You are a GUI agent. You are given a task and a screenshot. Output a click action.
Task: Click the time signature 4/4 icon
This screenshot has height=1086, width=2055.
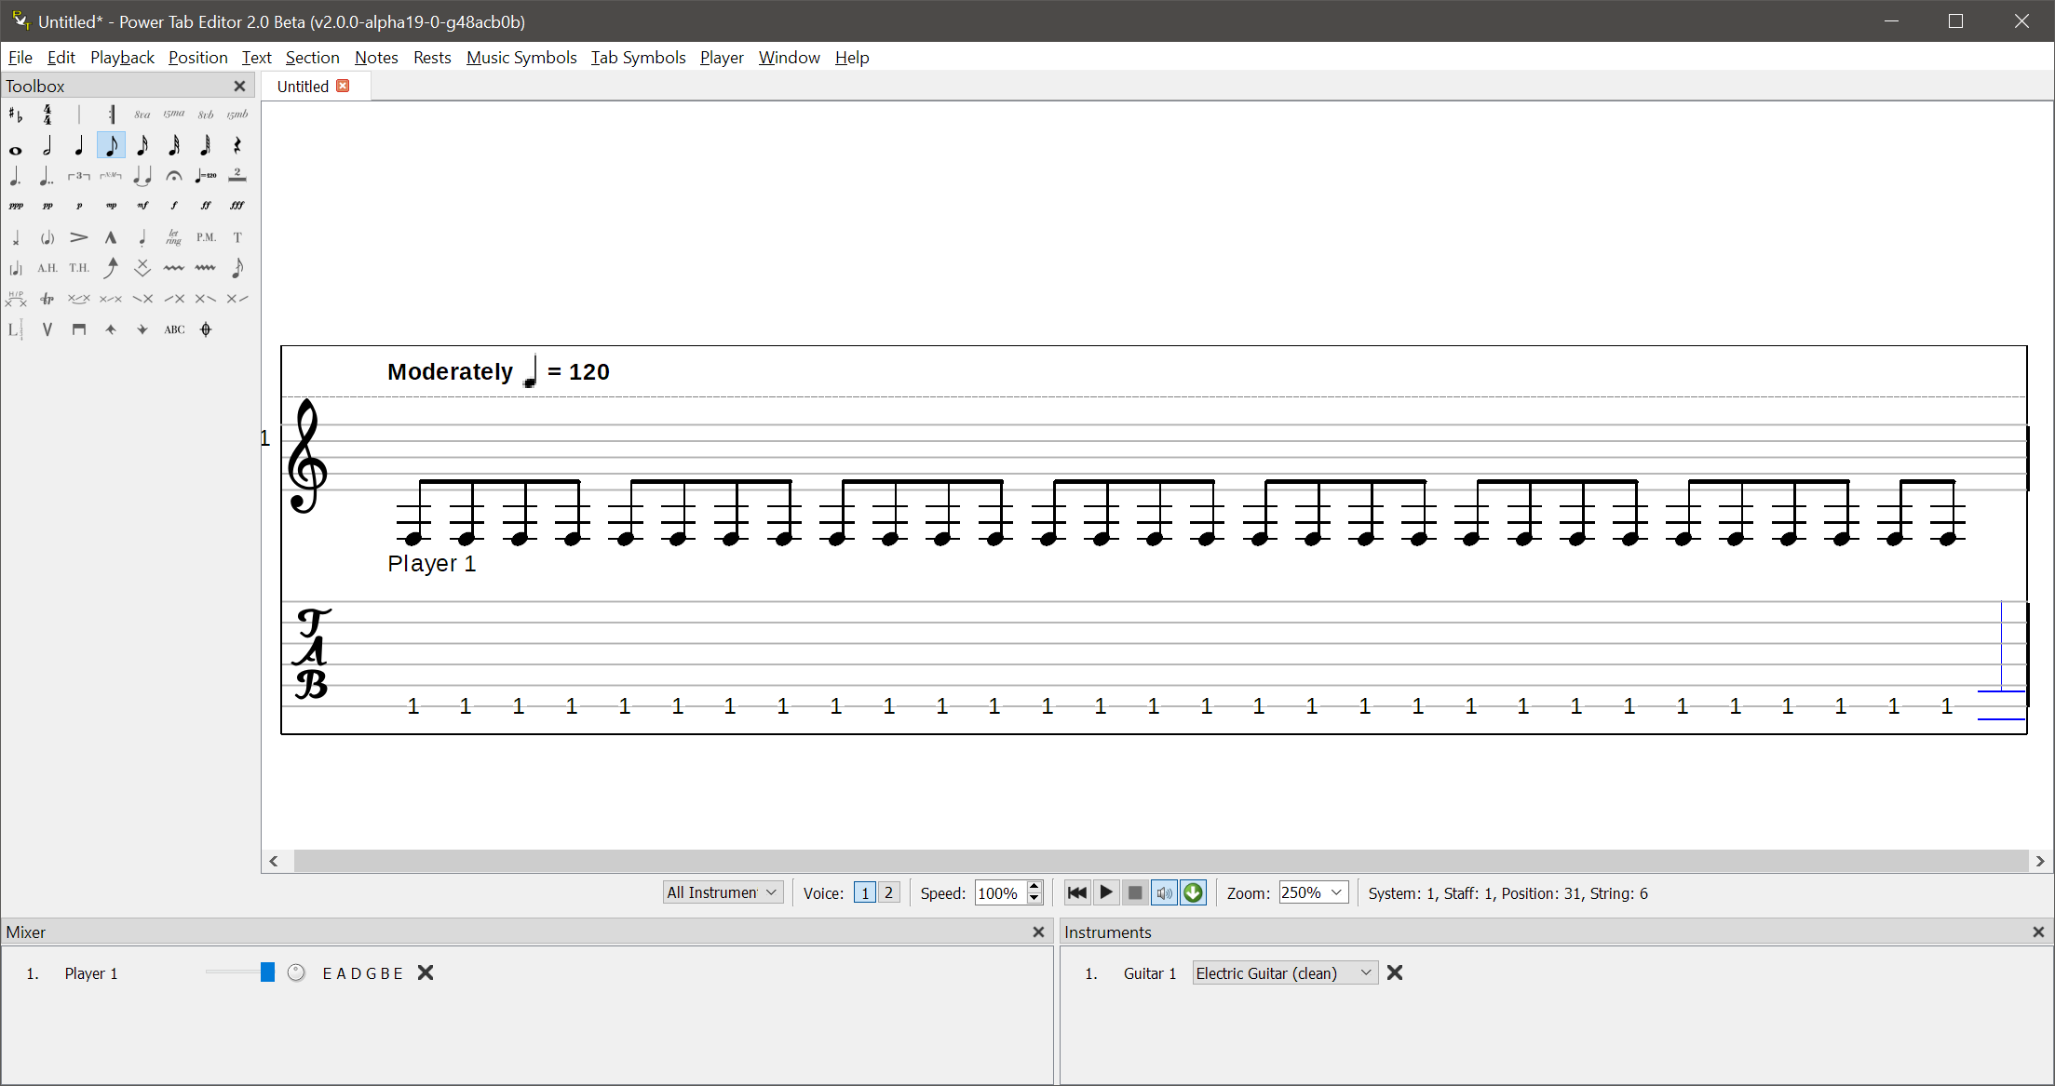point(47,114)
